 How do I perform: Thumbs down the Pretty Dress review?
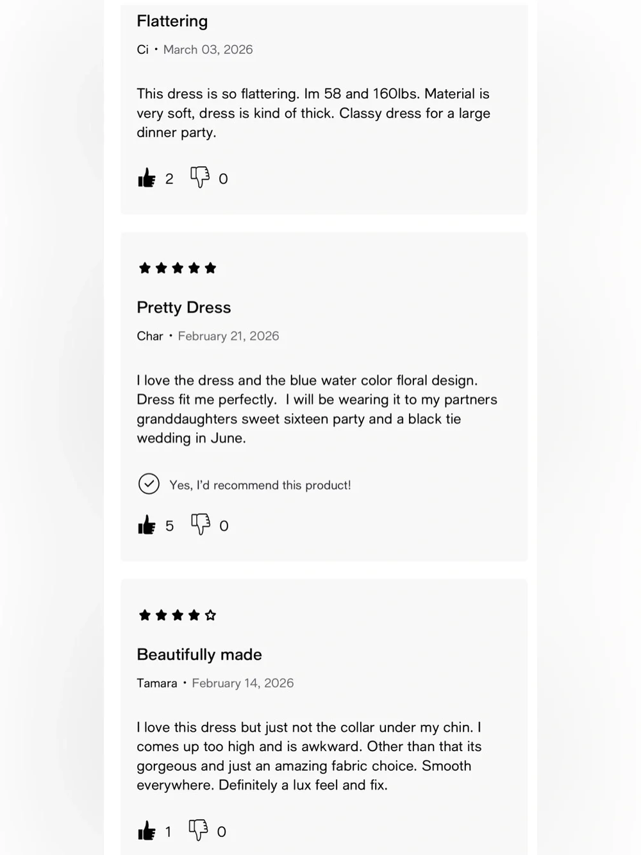201,525
